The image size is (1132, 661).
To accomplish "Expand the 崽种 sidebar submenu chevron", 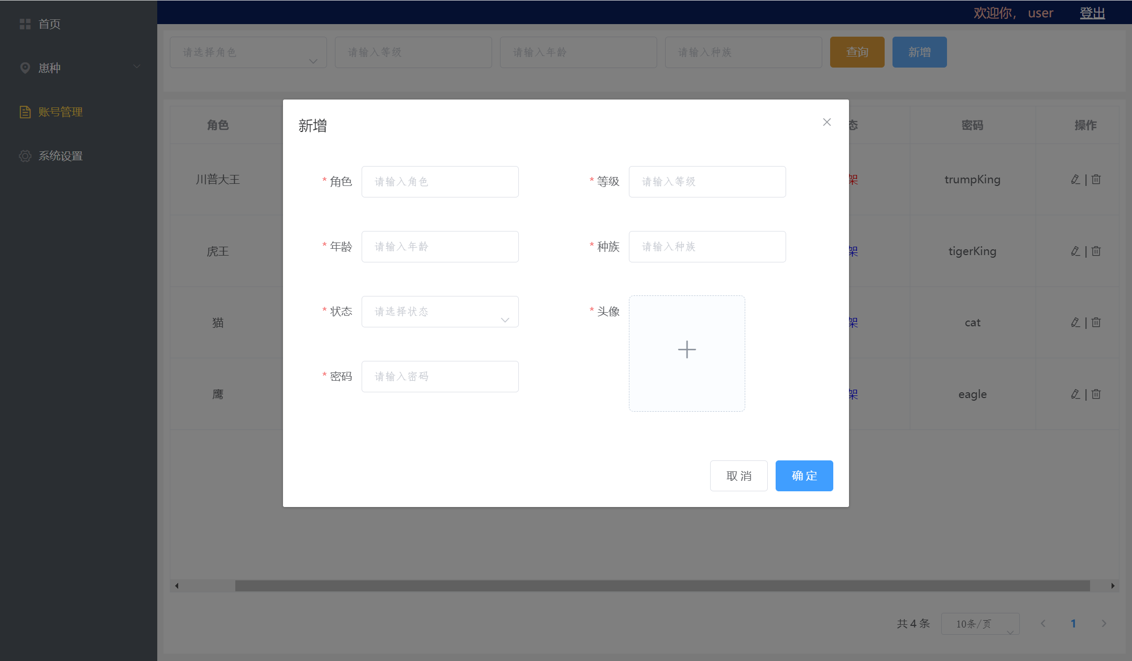I will pyautogui.click(x=137, y=67).
